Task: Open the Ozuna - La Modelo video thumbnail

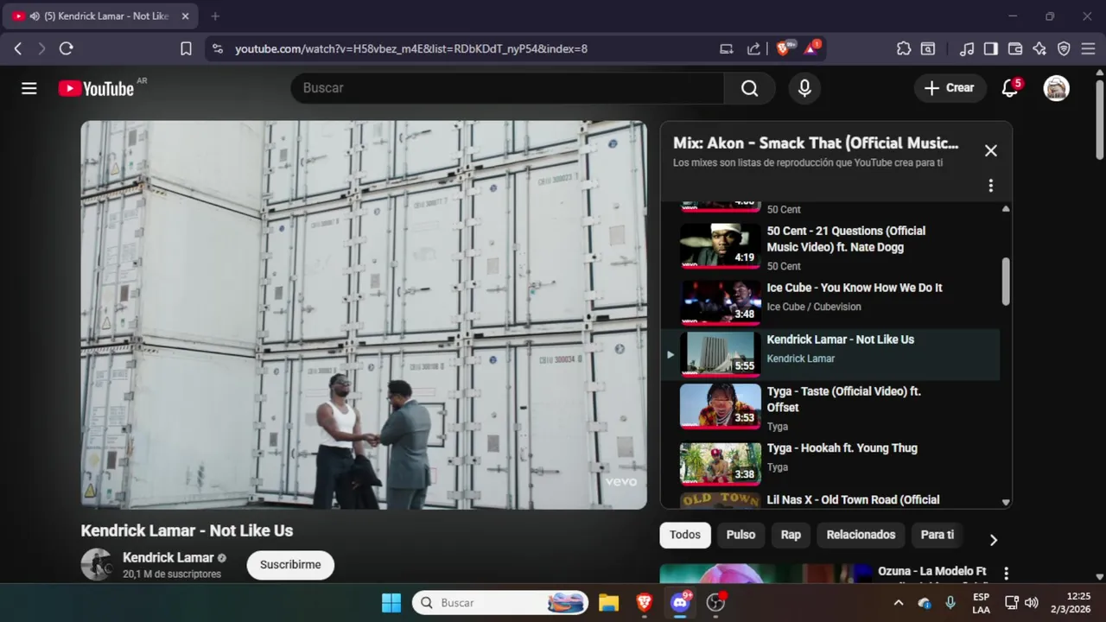Action: point(766,574)
